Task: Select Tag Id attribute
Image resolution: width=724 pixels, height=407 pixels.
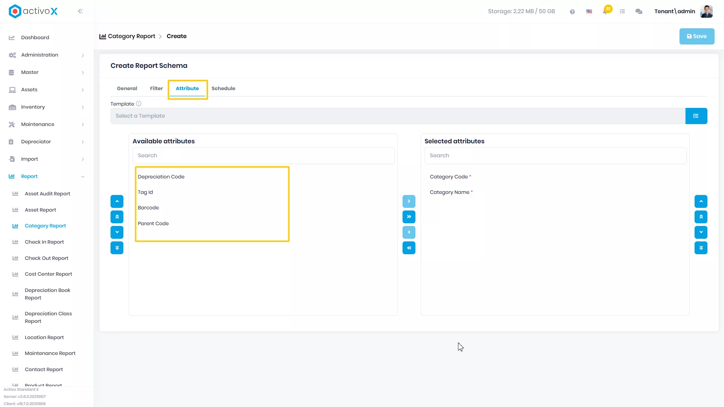Action: pyautogui.click(x=145, y=192)
